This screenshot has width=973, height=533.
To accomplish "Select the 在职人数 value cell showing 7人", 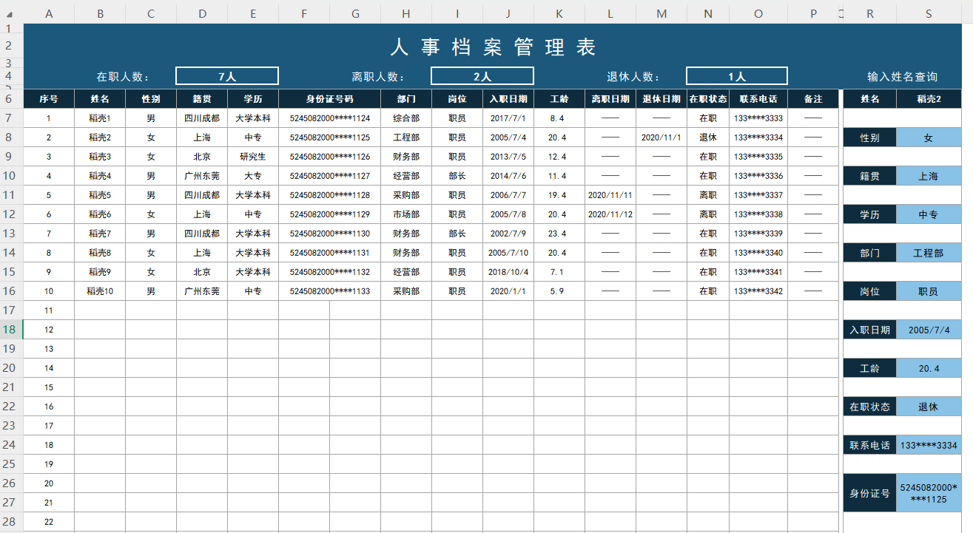I will [x=226, y=75].
